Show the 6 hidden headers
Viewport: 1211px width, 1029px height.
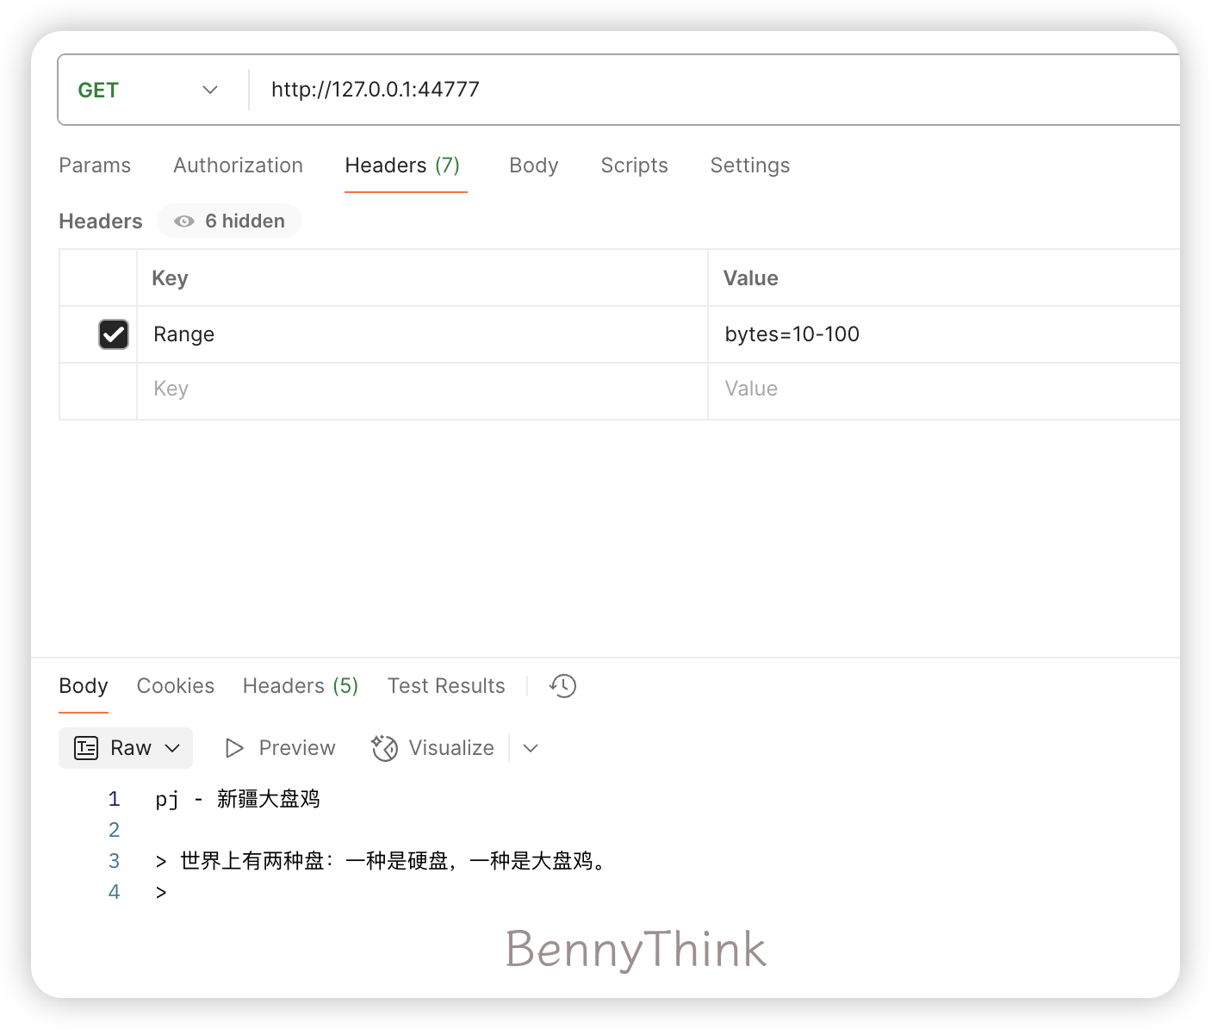[x=229, y=221]
